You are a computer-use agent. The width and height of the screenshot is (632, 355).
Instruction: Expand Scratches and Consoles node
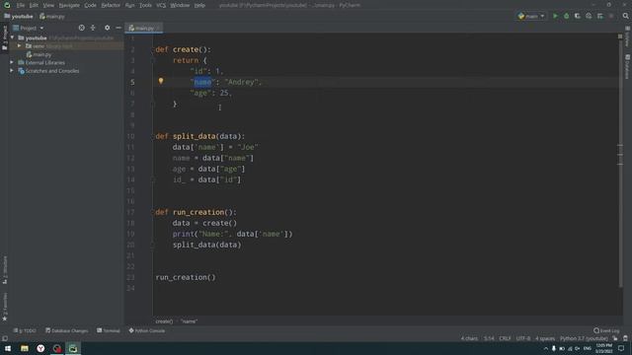coord(12,71)
